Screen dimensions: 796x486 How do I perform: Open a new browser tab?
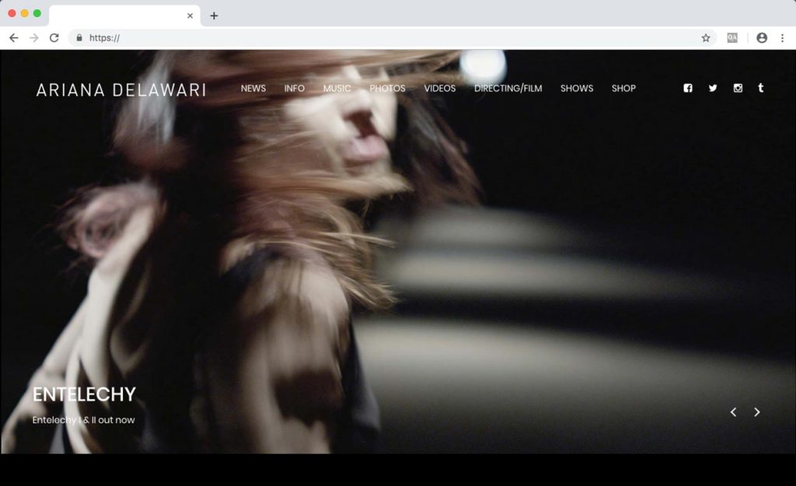point(214,16)
